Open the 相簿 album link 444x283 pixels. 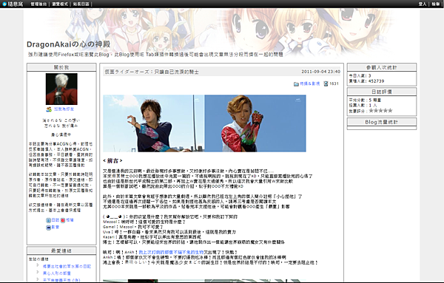pos(70,220)
